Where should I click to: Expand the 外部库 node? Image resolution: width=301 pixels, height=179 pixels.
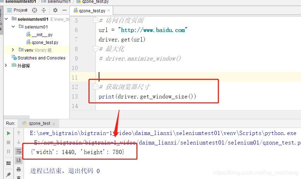tap(6, 65)
